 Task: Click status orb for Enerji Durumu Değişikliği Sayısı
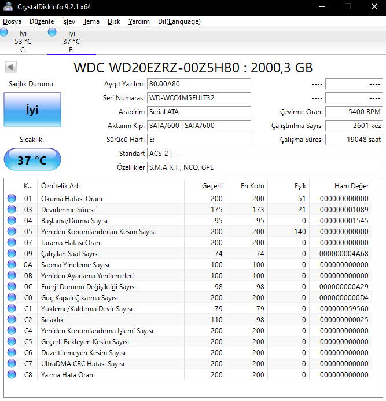click(12, 286)
